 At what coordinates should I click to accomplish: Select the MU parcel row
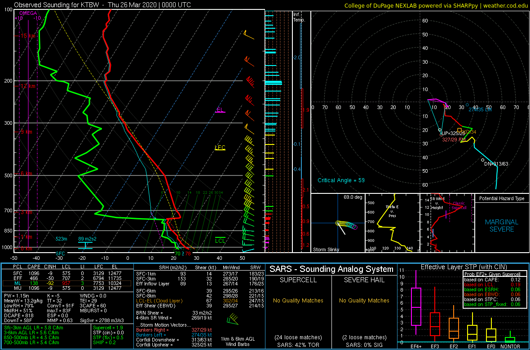tap(67, 288)
